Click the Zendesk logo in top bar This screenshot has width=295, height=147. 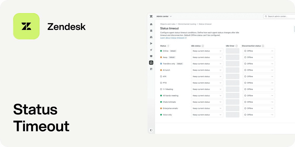click(x=151, y=16)
